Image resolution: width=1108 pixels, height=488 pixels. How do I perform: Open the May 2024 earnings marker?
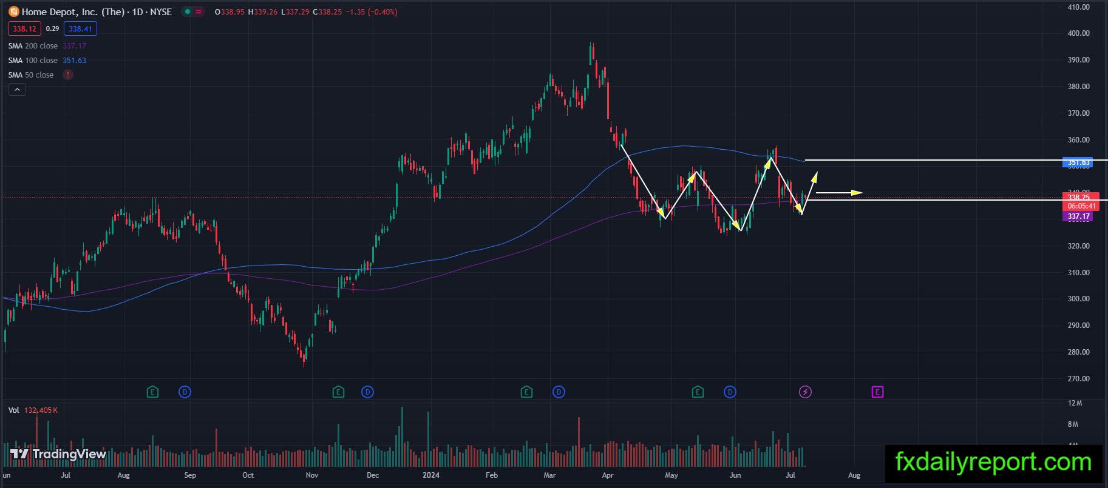point(698,392)
